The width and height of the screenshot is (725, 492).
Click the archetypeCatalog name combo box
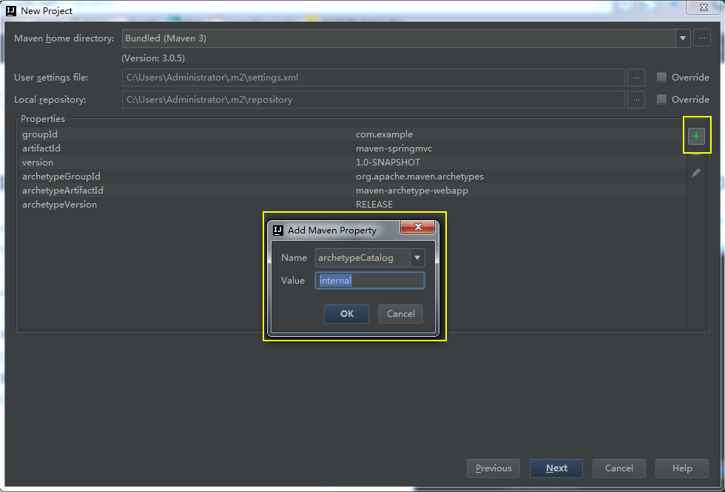pos(369,258)
